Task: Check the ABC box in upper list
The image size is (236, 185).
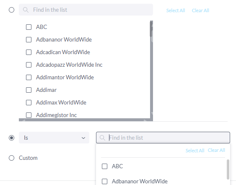Action: [29, 27]
